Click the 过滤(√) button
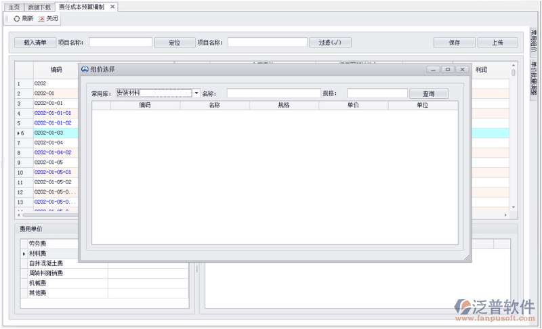This screenshot has width=542, height=329. click(330, 43)
